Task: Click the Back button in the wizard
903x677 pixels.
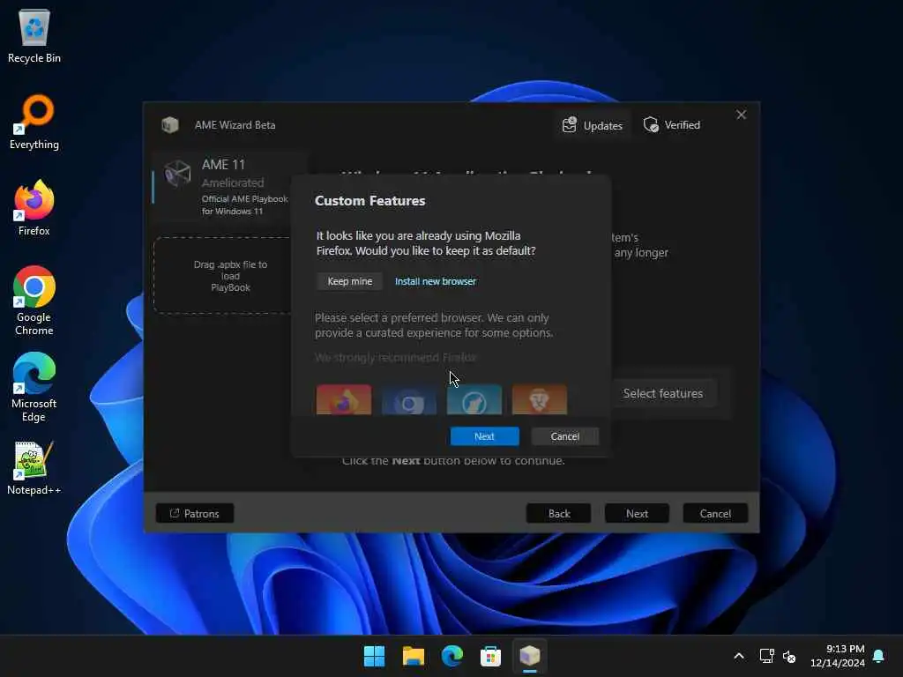Action: click(x=558, y=514)
